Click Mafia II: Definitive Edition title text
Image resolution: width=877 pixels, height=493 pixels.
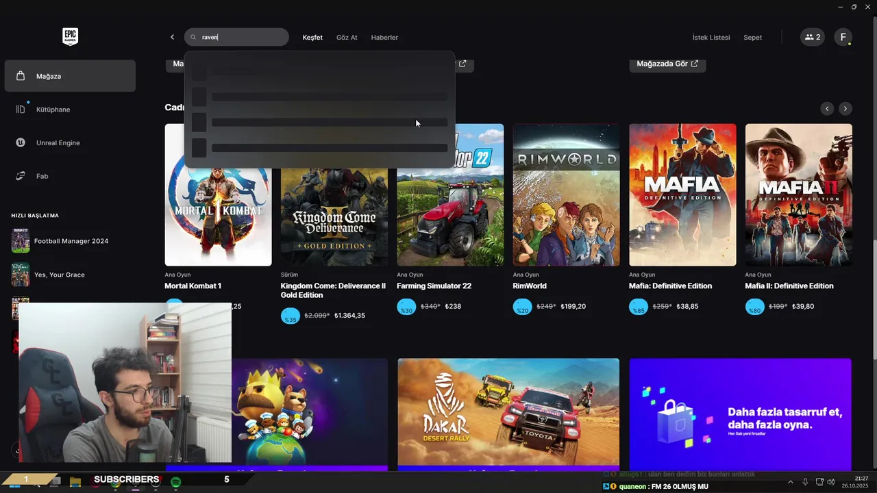[x=789, y=286]
